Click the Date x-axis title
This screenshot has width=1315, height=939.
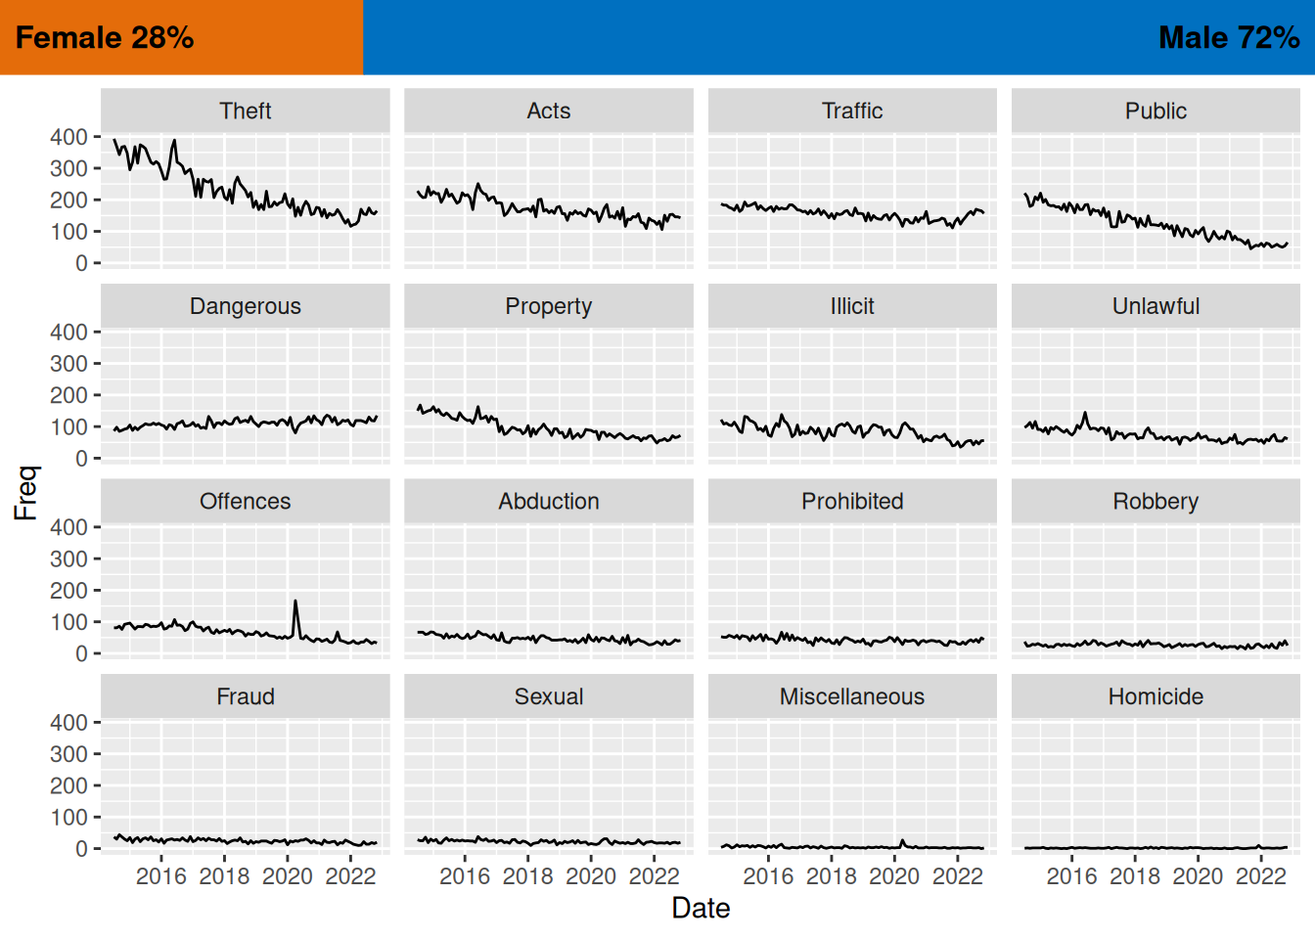click(701, 909)
